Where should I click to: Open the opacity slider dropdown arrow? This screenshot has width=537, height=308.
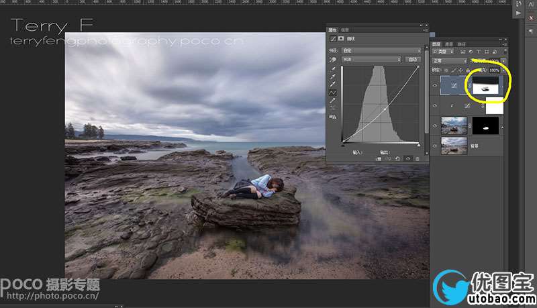pos(503,60)
